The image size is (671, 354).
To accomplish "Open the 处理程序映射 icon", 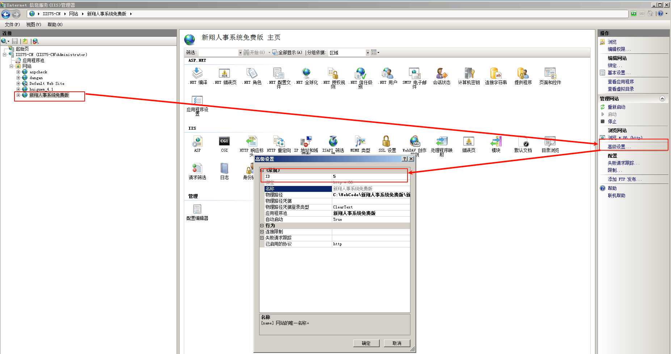I will [x=442, y=141].
